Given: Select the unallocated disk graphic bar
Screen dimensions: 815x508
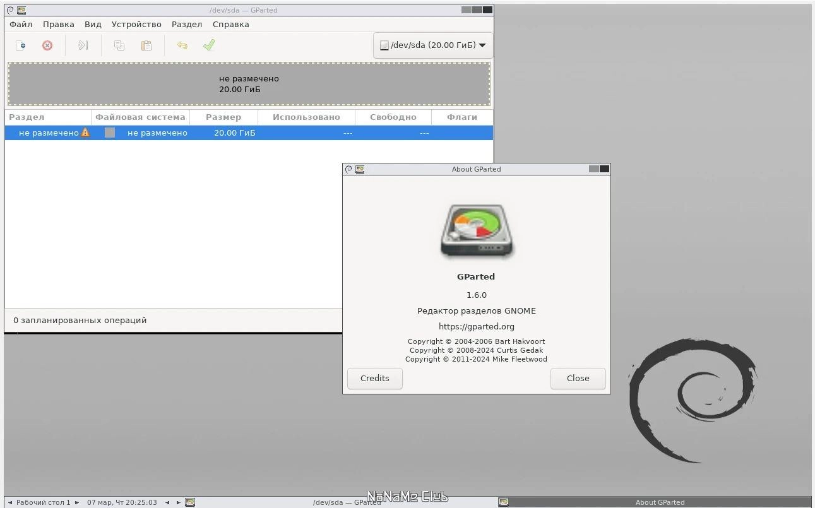Looking at the screenshot, I should [249, 84].
